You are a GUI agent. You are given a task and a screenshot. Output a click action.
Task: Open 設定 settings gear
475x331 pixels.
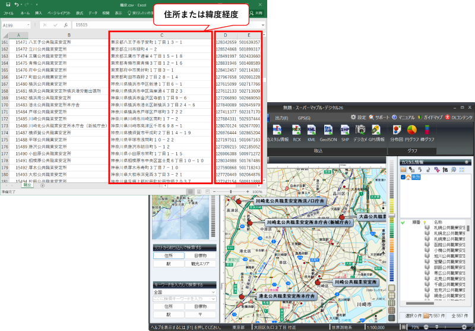click(359, 117)
